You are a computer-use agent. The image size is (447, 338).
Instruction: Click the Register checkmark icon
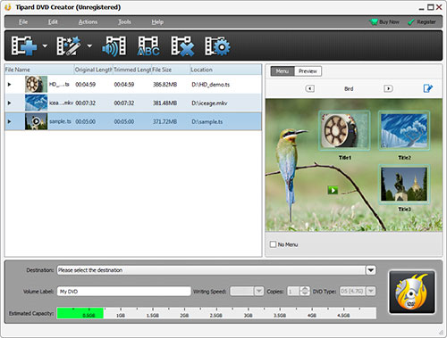[411, 21]
